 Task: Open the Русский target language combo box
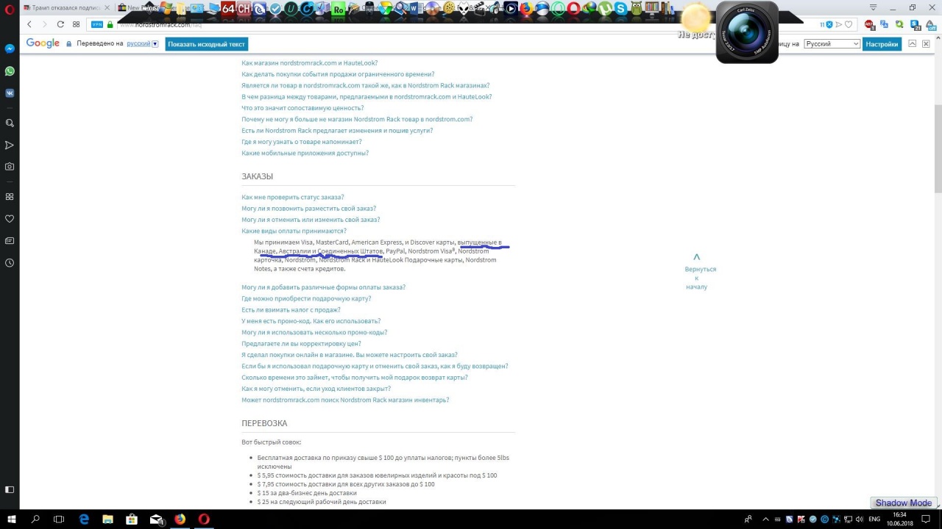coord(832,44)
